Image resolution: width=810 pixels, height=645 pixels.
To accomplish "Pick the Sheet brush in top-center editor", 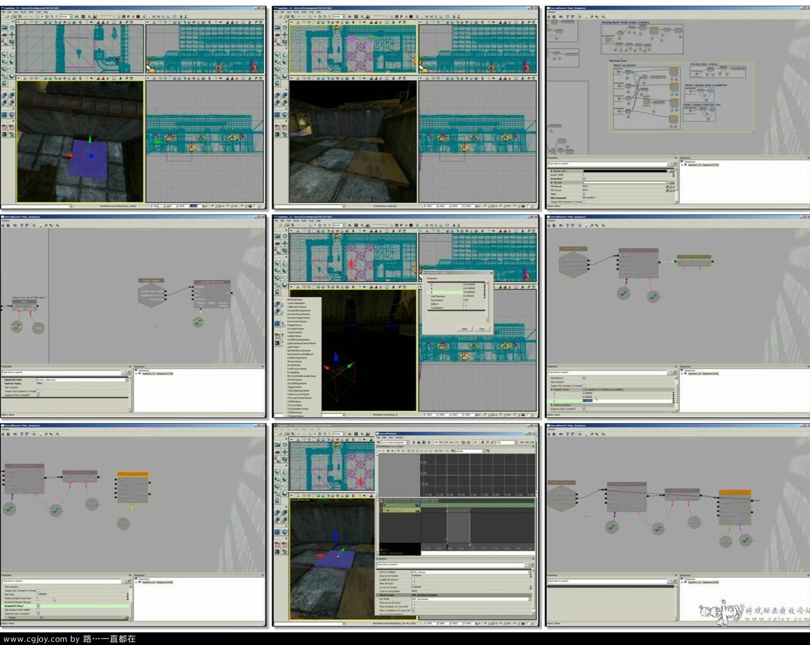I will pyautogui.click(x=285, y=68).
